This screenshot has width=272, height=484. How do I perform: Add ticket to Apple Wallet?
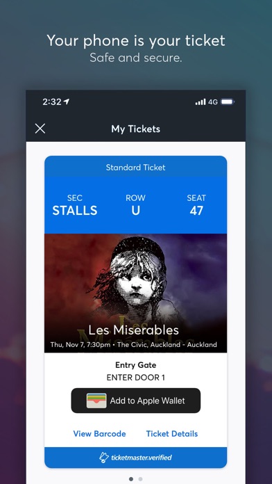pyautogui.click(x=136, y=401)
